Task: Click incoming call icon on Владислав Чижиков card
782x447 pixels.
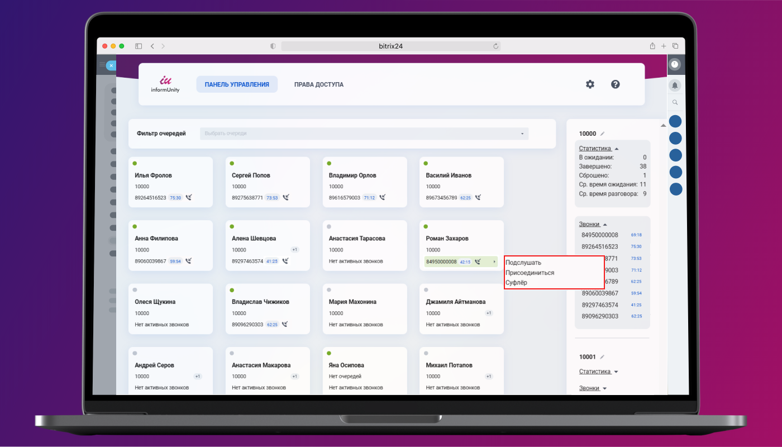Action: pos(286,324)
